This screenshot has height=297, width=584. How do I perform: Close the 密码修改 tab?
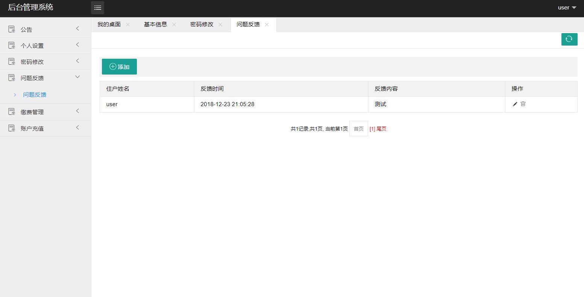pos(220,24)
